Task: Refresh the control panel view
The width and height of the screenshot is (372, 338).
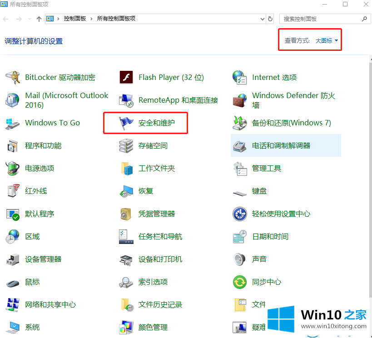Action: click(x=270, y=19)
